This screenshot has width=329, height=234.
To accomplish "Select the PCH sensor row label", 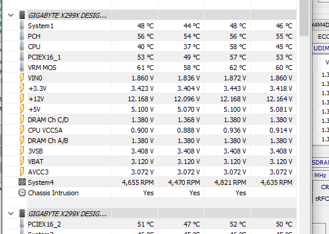I will (x=35, y=36).
